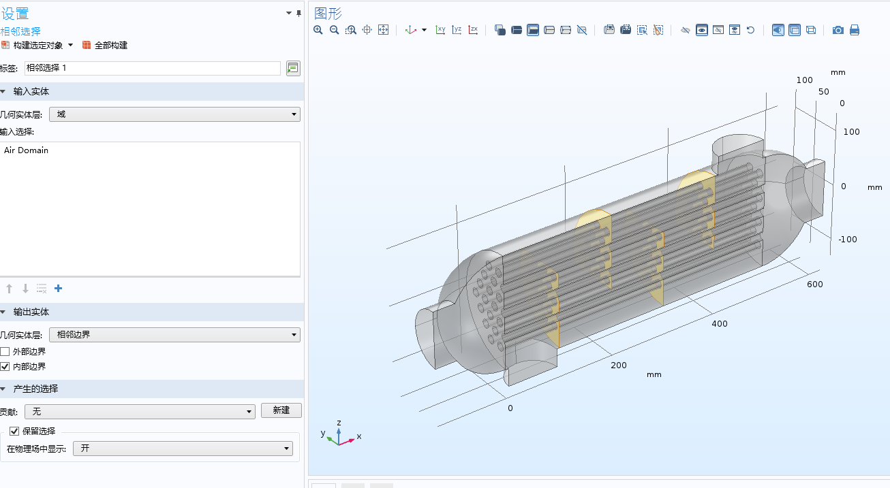Click the 构建选定对象 button
This screenshot has width=890, height=488.
pyautogui.click(x=33, y=46)
